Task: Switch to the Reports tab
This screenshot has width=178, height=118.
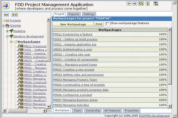Action: (74, 14)
